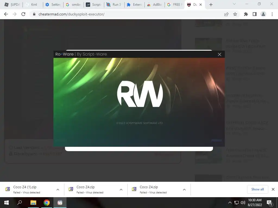Image resolution: width=278 pixels, height=208 pixels.
Task: Close the active Du tab
Action: (x=201, y=5)
